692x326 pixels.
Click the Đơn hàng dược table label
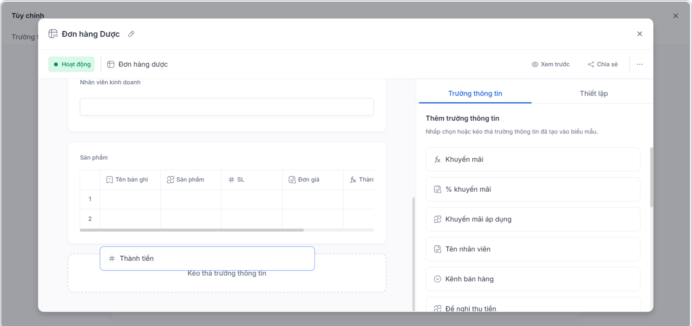[143, 64]
